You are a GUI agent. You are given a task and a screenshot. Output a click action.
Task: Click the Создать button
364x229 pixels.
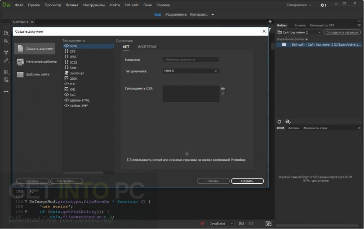click(x=247, y=181)
